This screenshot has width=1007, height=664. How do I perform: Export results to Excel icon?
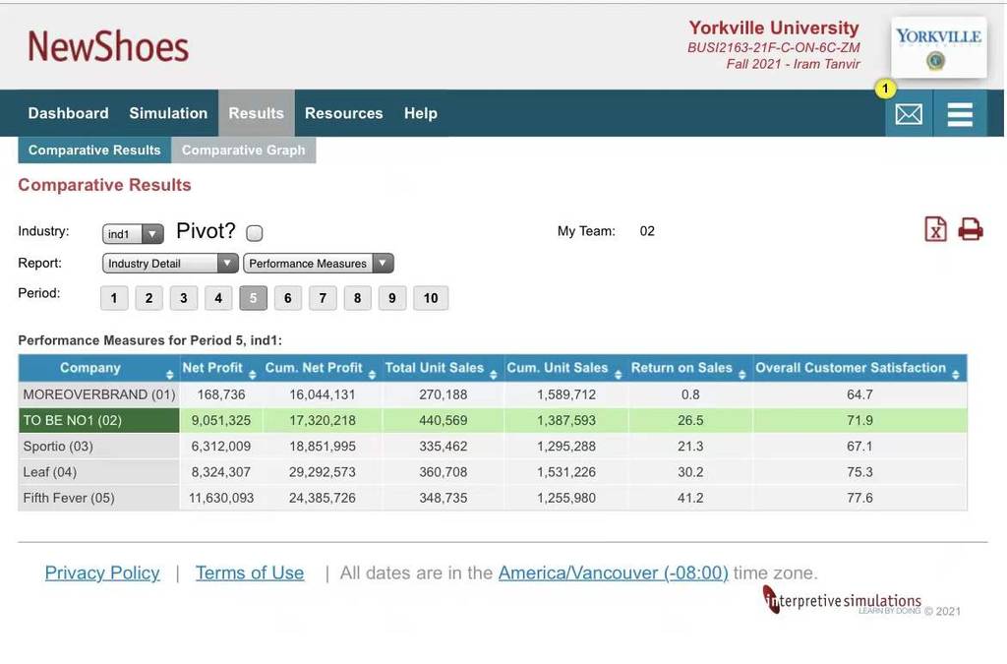tap(935, 229)
